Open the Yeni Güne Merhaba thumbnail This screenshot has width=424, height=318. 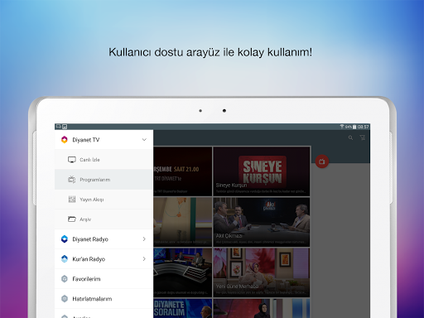(x=262, y=272)
